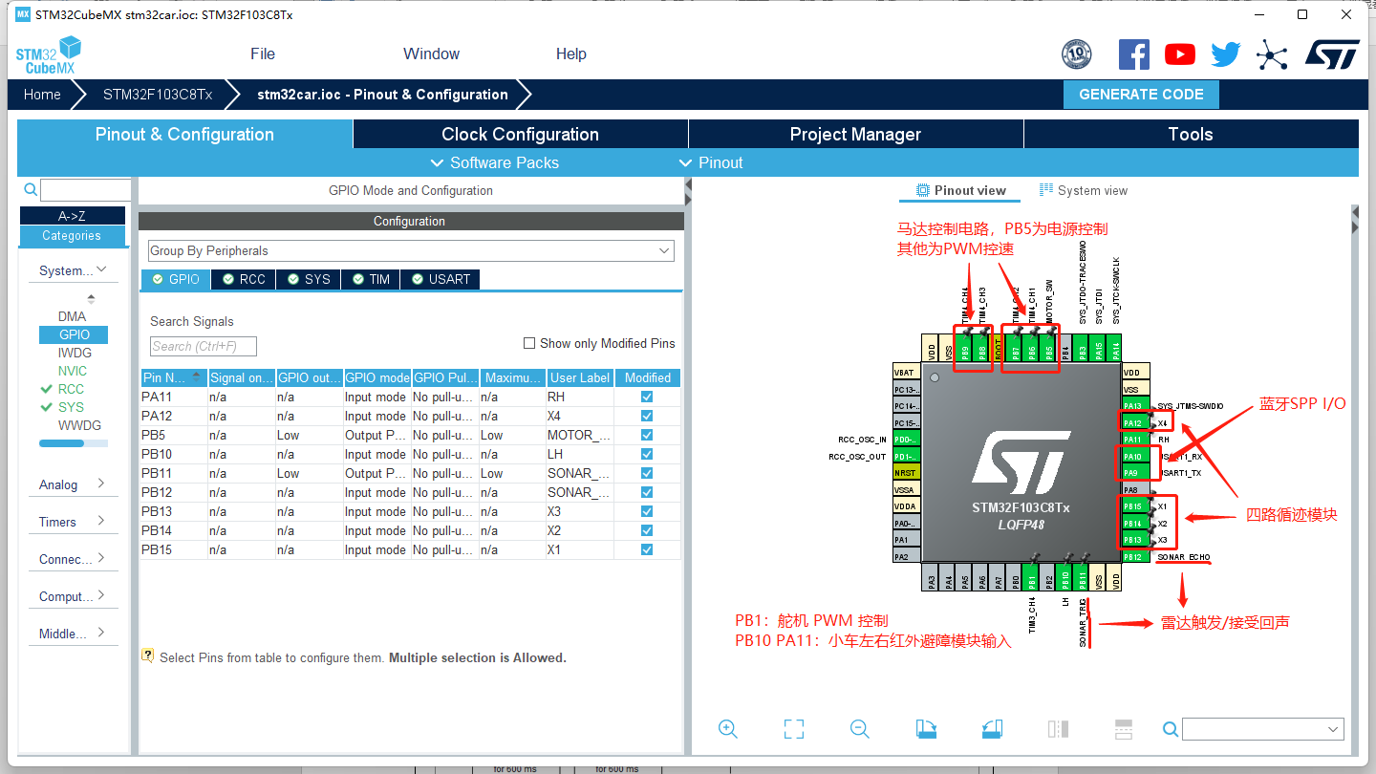The height and width of the screenshot is (774, 1376).
Task: Expand the Timers category
Action: click(73, 522)
